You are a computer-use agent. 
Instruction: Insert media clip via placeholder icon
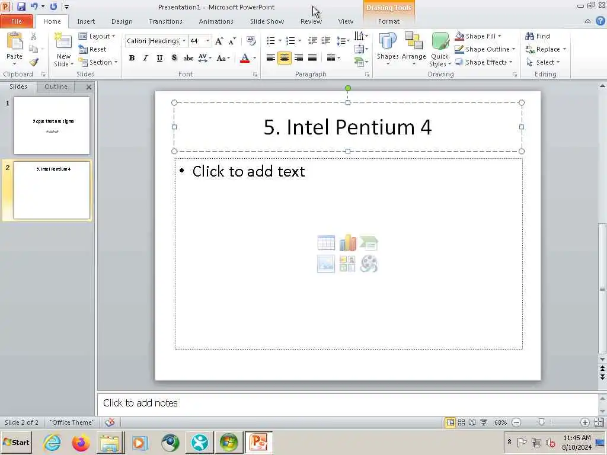click(369, 264)
